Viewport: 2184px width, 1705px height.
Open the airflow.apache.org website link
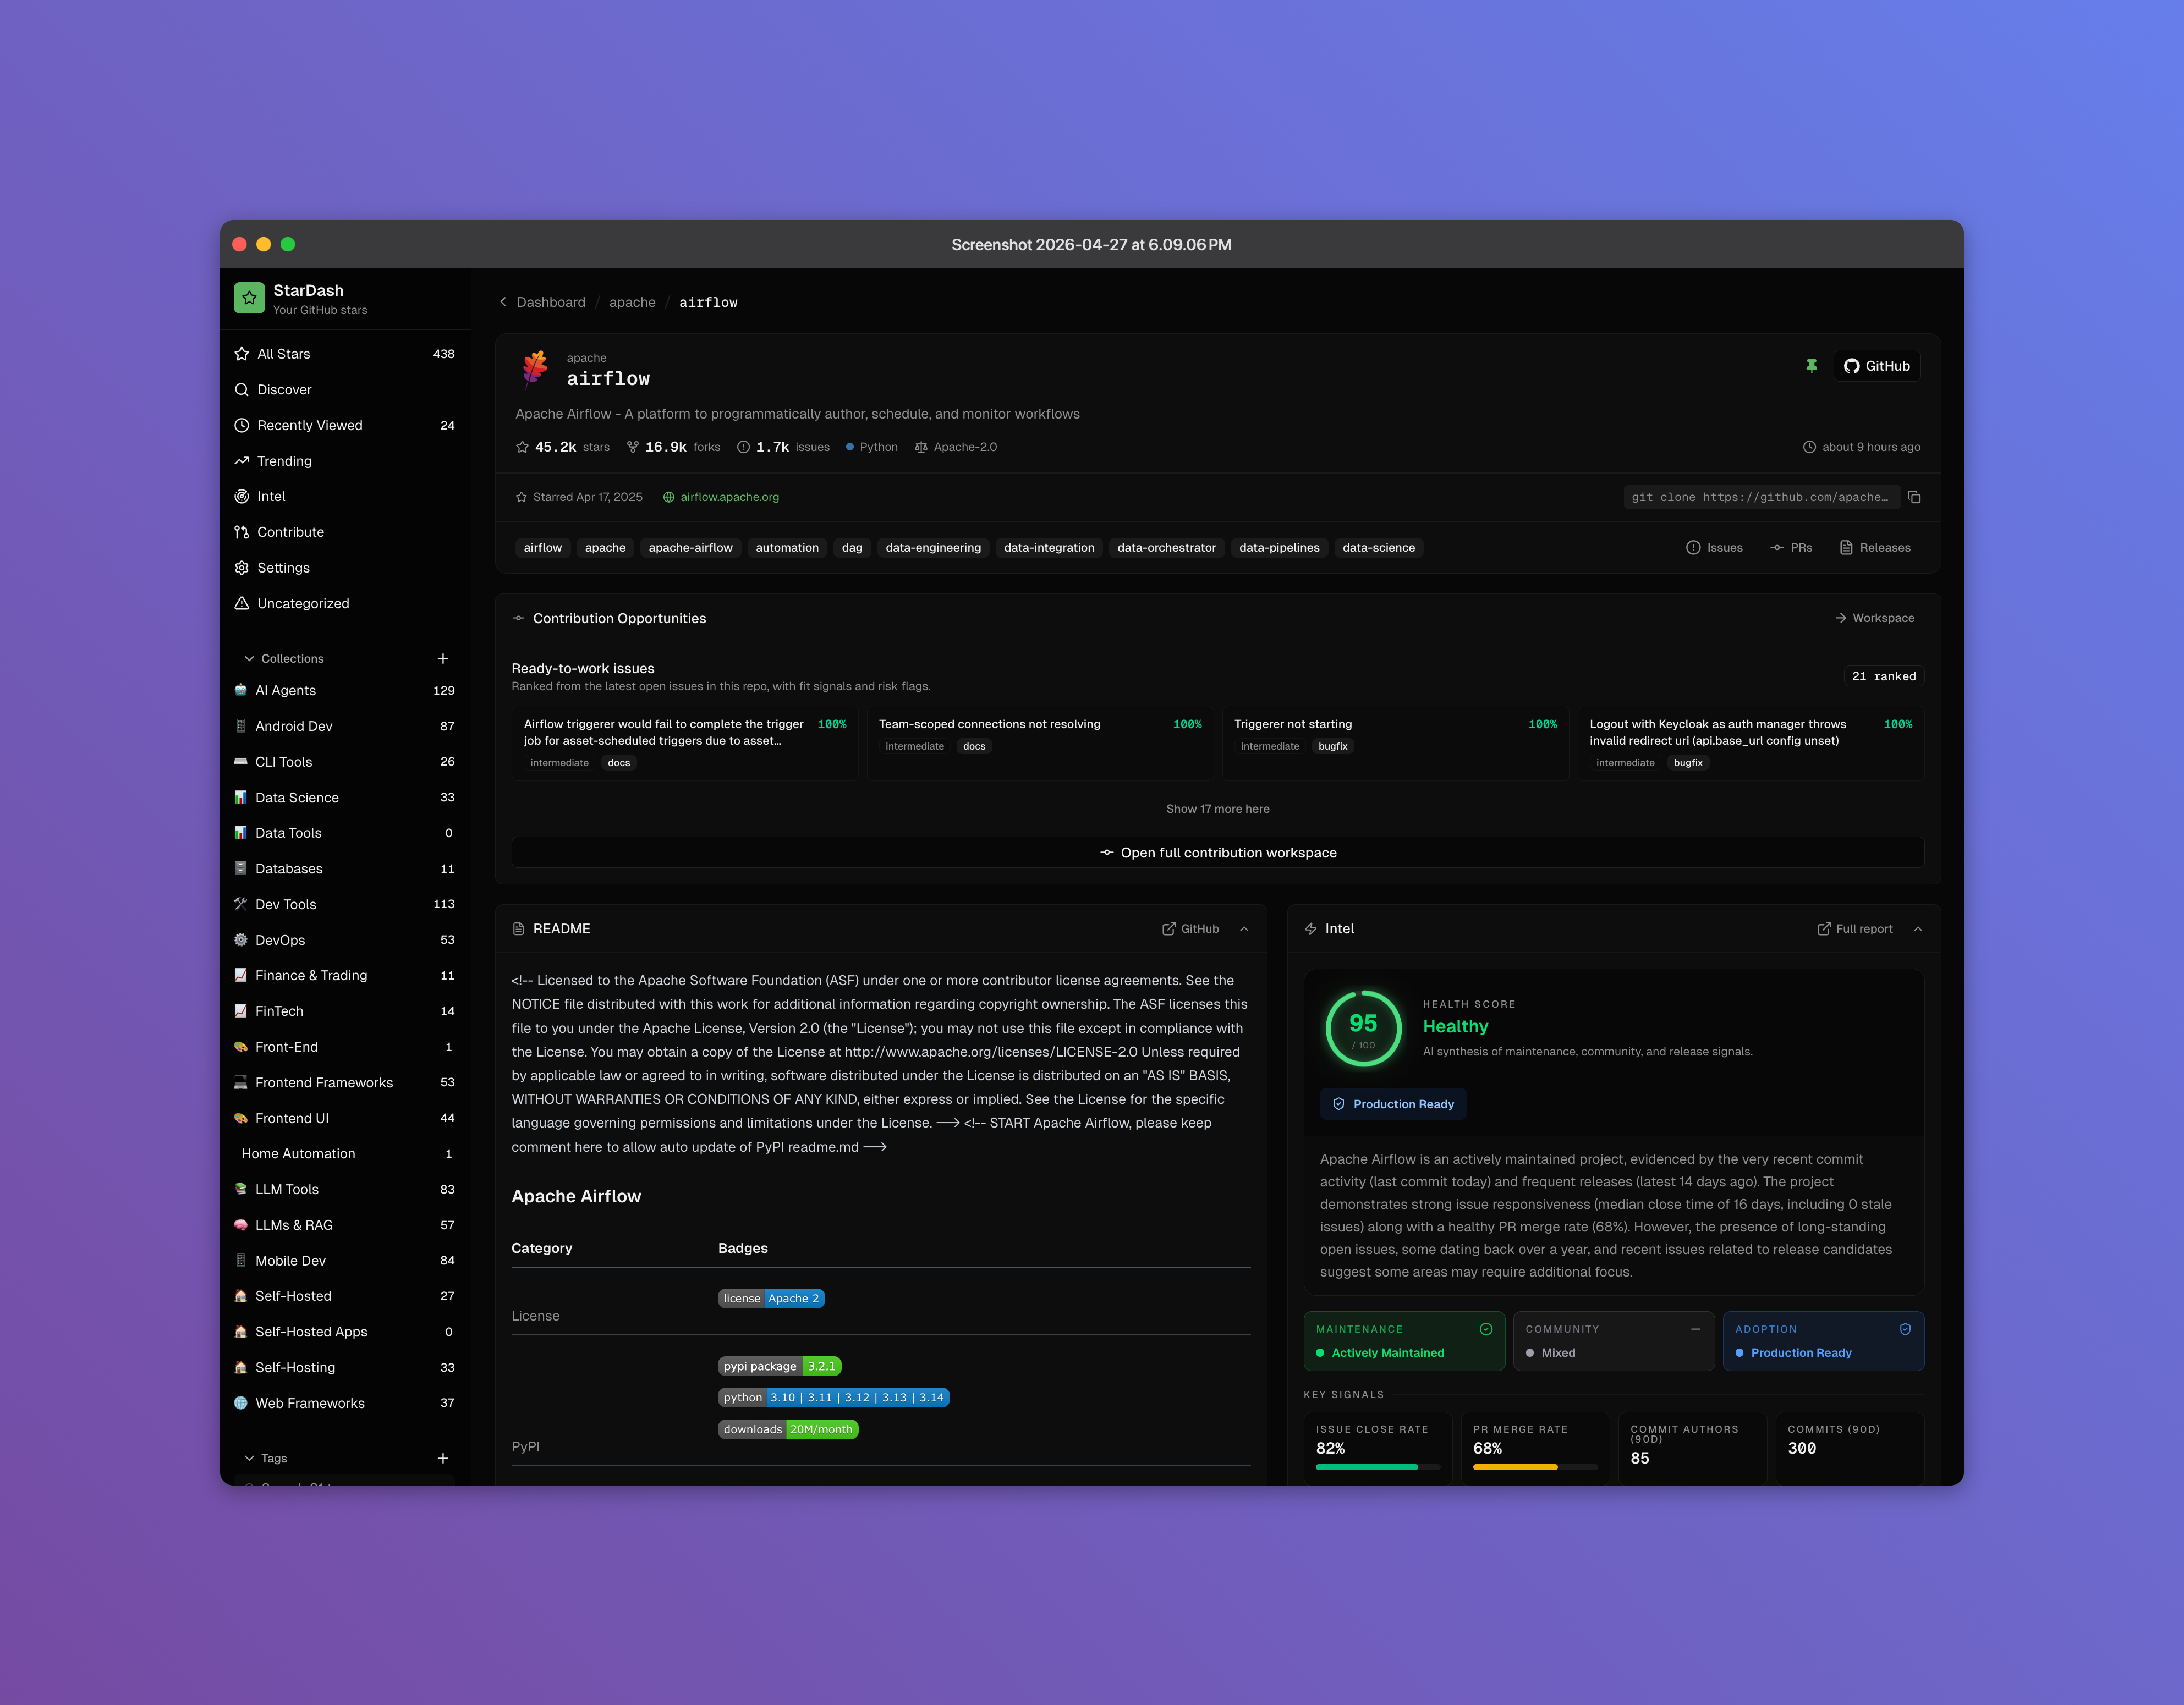tap(729, 497)
